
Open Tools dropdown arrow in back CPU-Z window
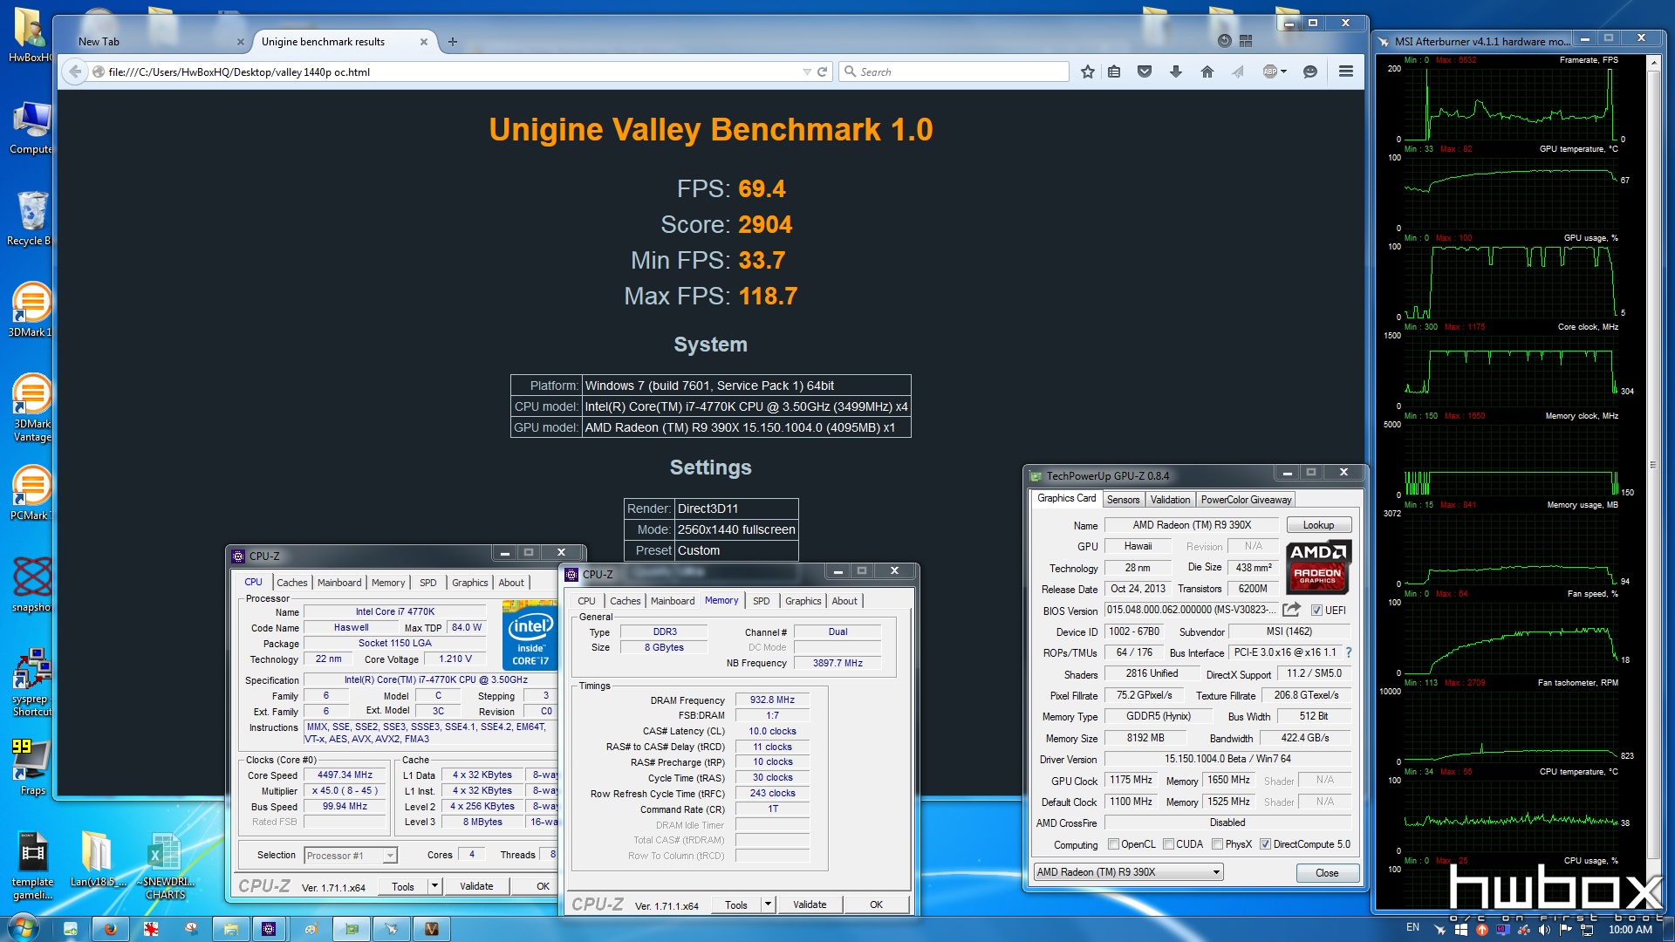click(434, 886)
